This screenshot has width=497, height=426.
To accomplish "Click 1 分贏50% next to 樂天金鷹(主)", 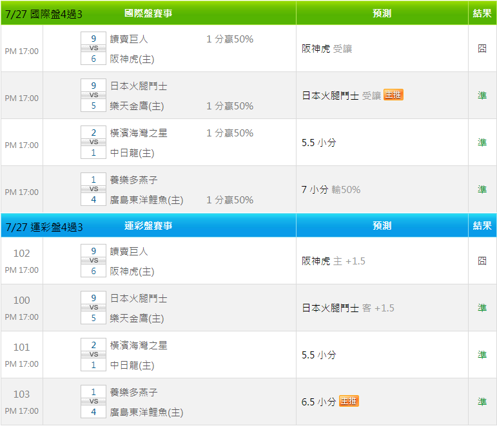I will click(229, 106).
